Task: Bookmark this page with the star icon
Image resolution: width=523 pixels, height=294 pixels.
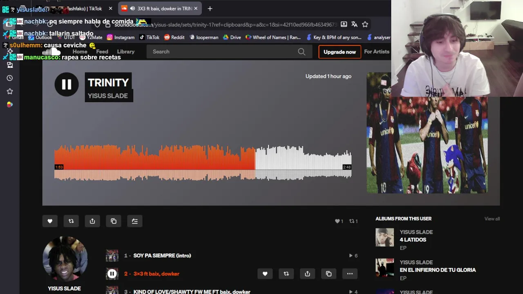Action: [365, 24]
